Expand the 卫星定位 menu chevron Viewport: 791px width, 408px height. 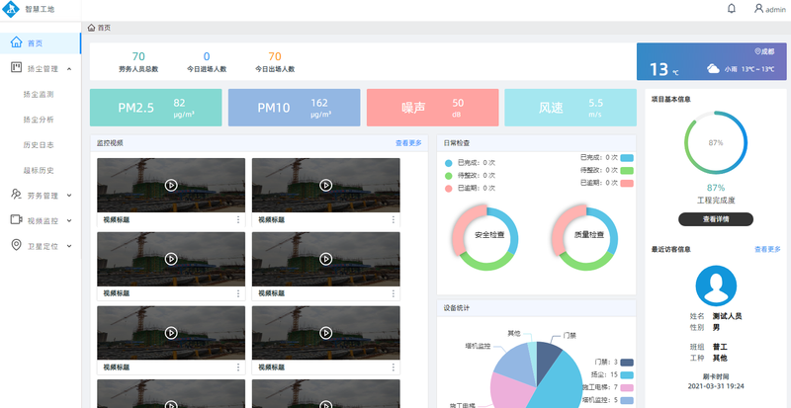click(x=69, y=246)
